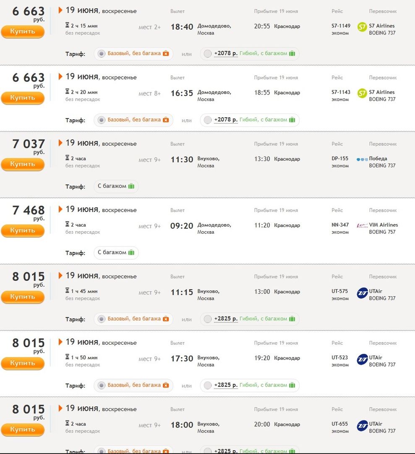Select the Базовый tariff radio for flight S7-1149

pos(101,54)
